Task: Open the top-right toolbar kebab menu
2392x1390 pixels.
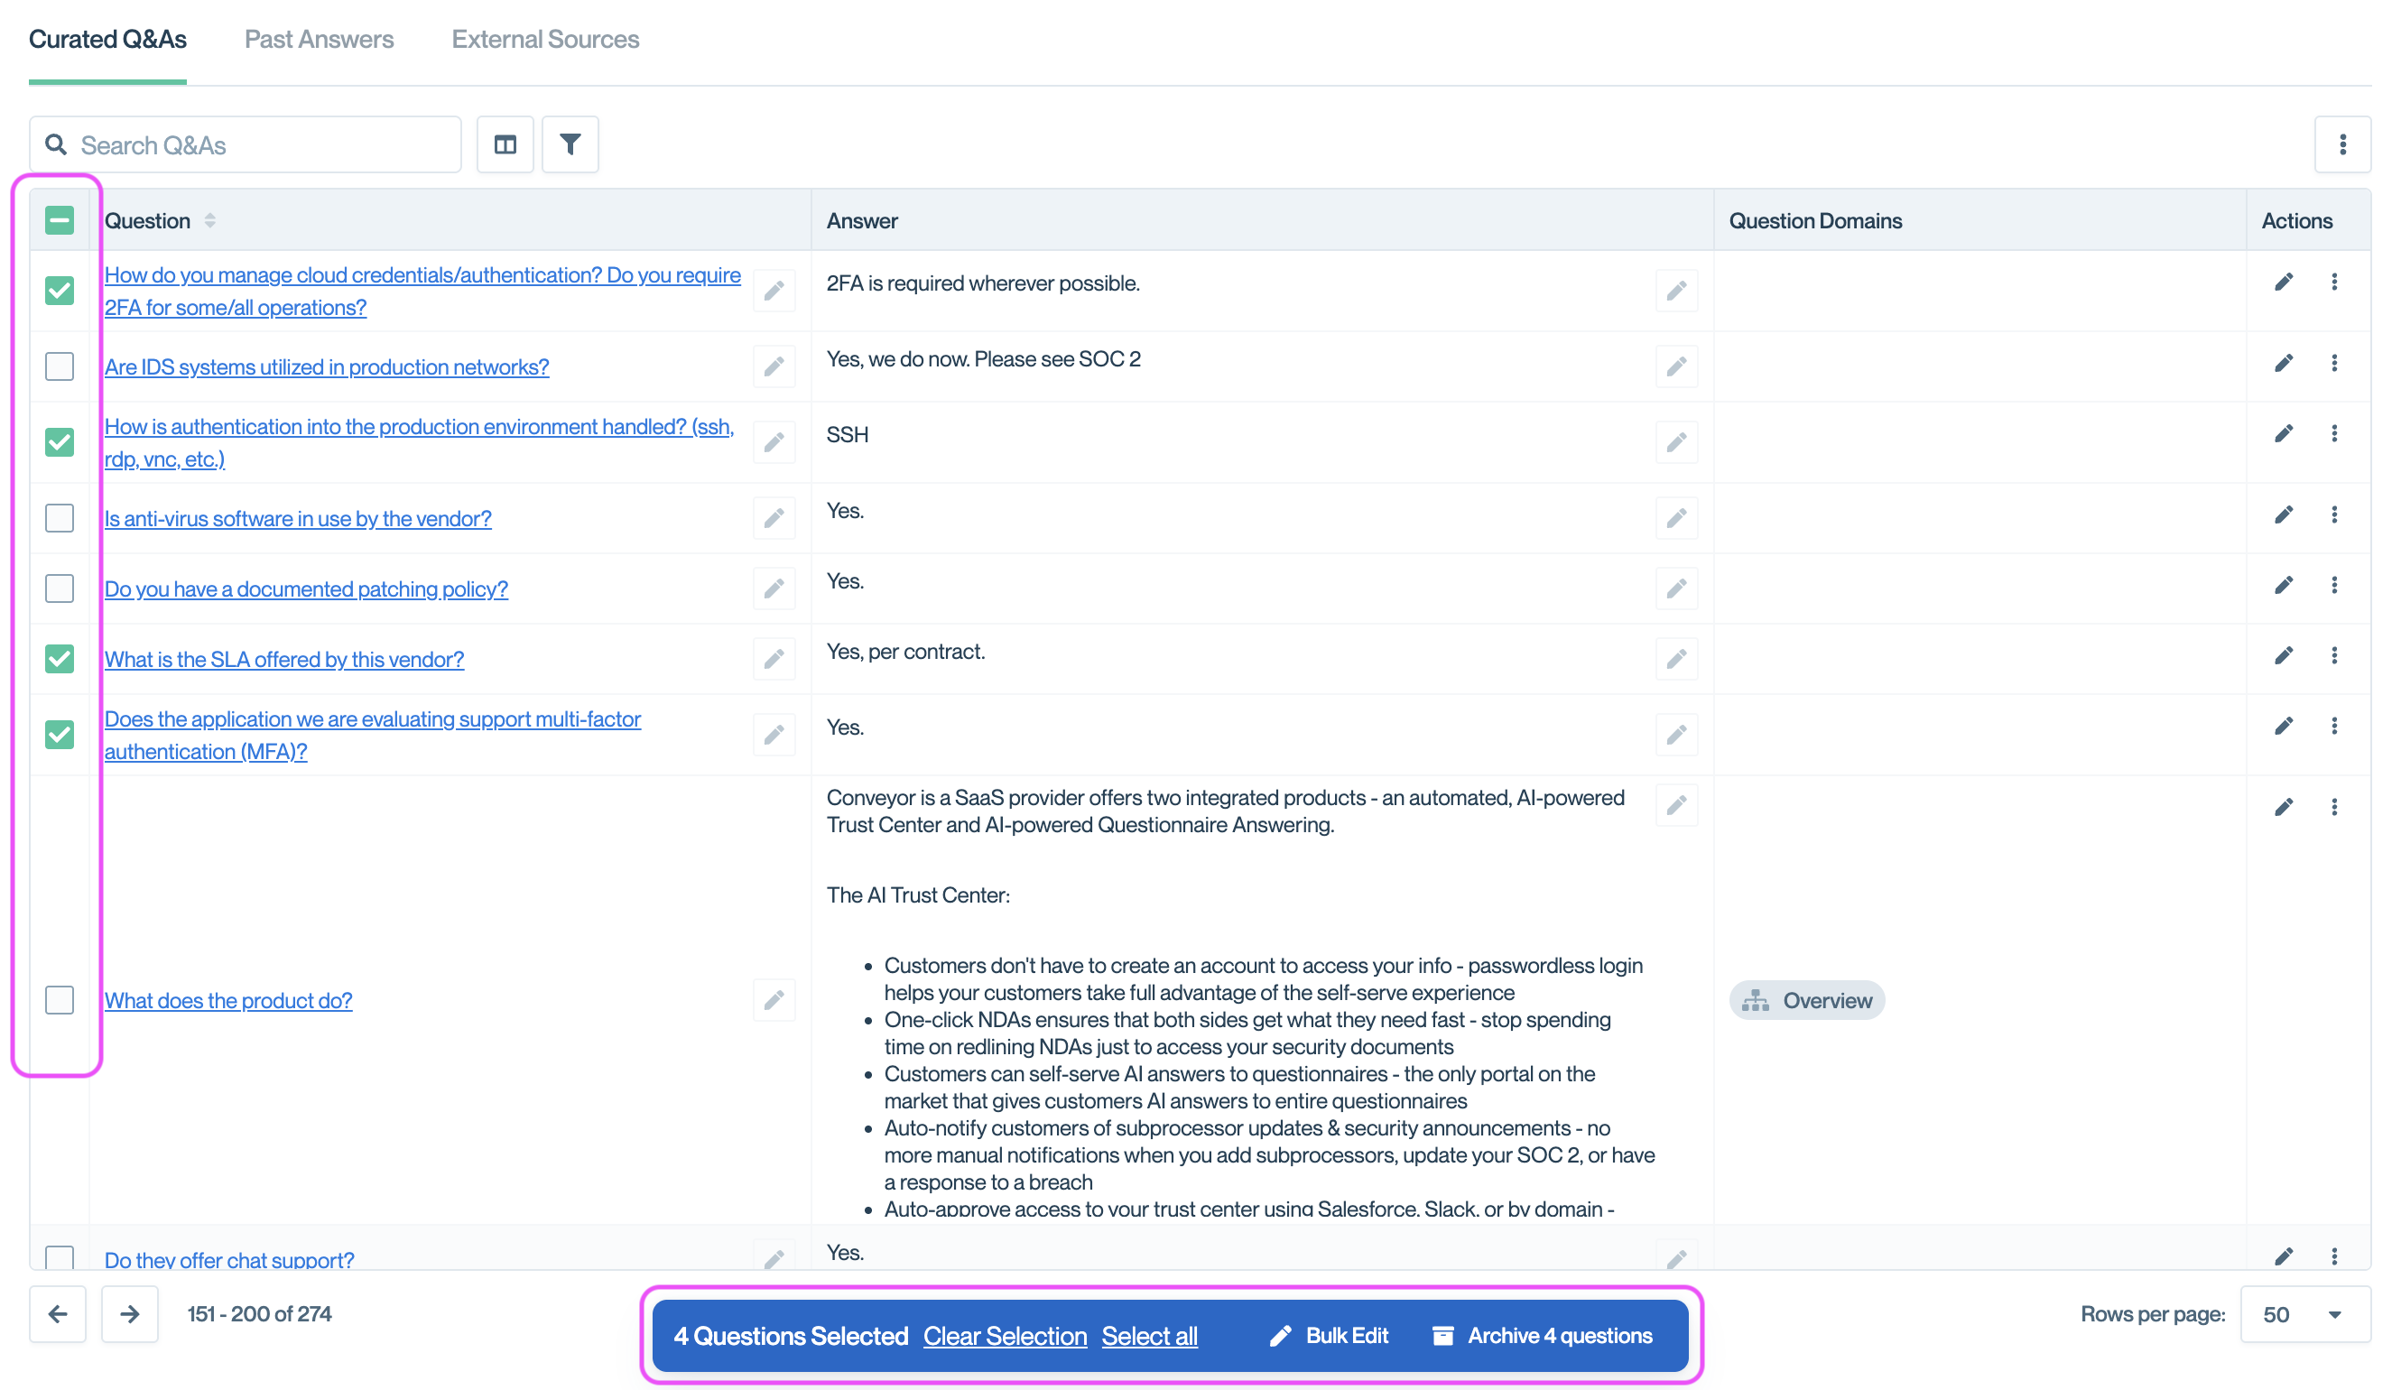Action: point(2341,144)
